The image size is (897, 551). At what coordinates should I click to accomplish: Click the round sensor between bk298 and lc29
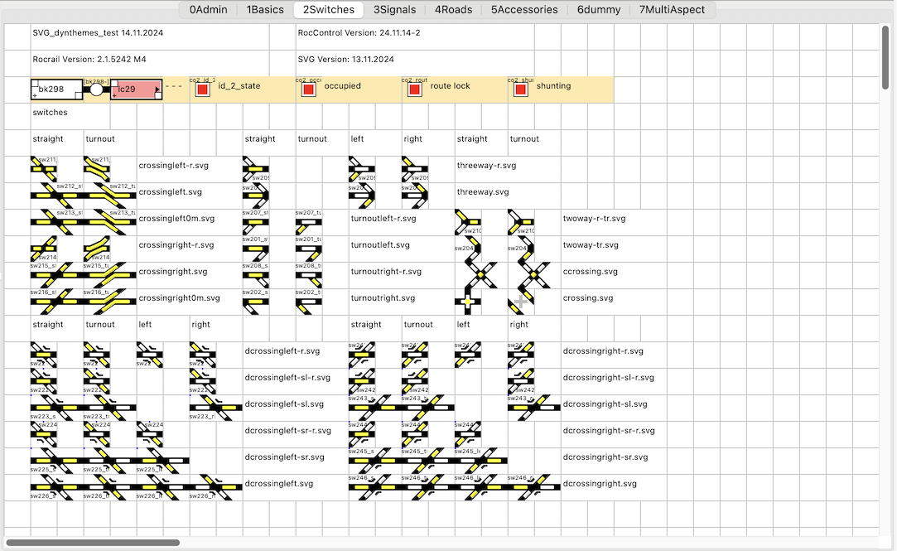[x=97, y=89]
